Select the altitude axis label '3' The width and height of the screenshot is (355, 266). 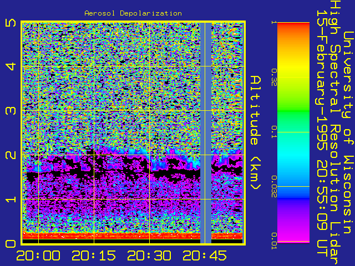pos(11,111)
